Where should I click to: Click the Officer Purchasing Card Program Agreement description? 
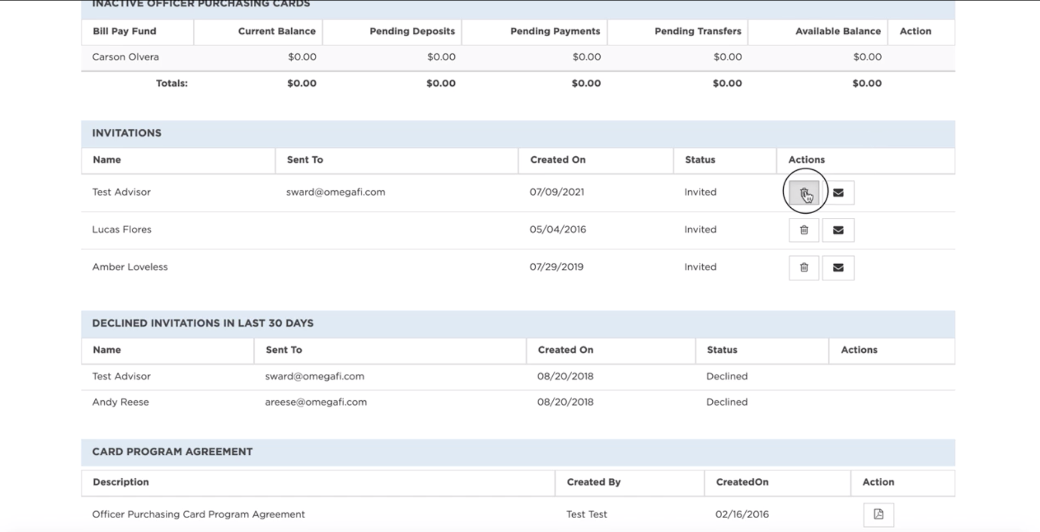199,514
